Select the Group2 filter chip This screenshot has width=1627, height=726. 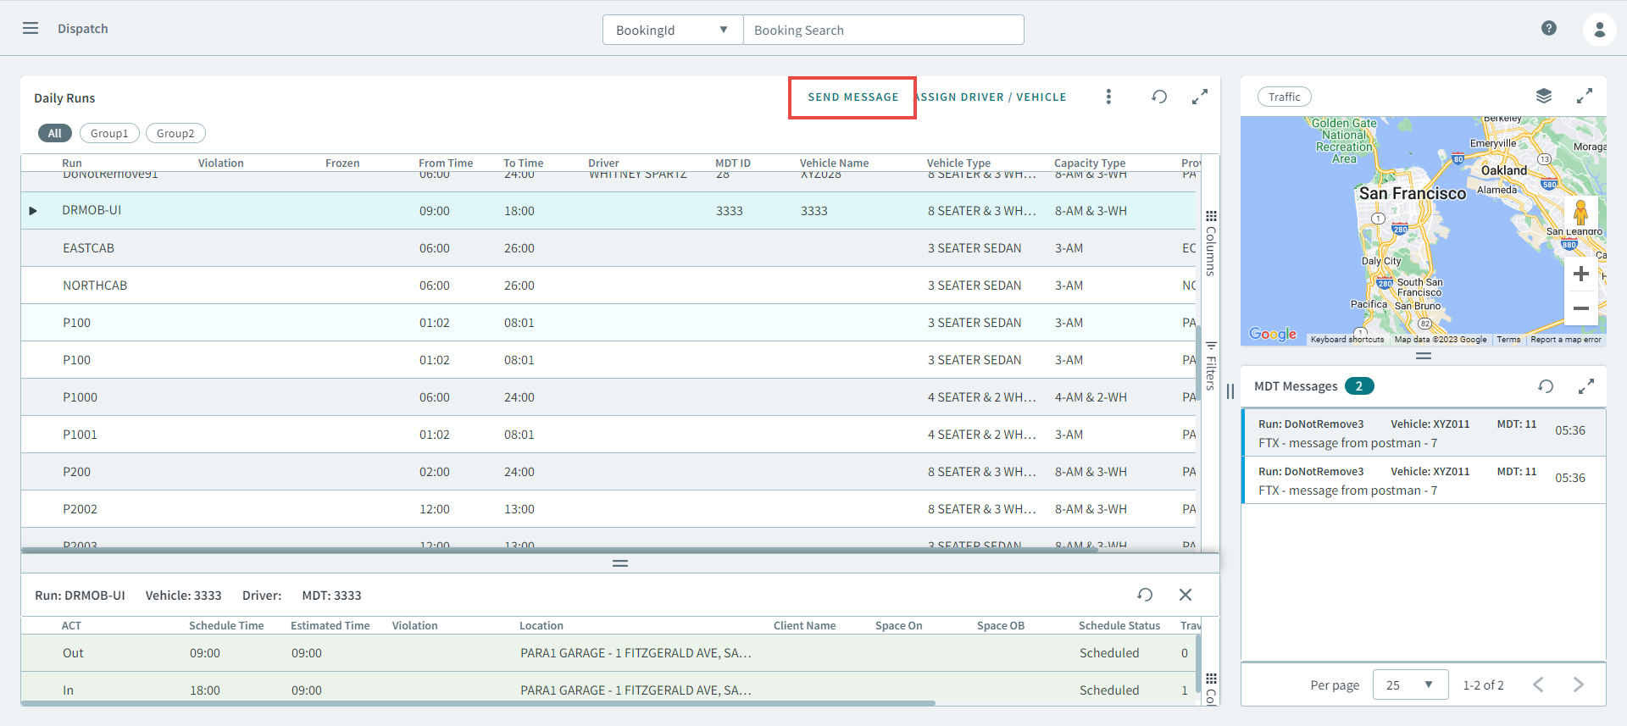point(175,134)
